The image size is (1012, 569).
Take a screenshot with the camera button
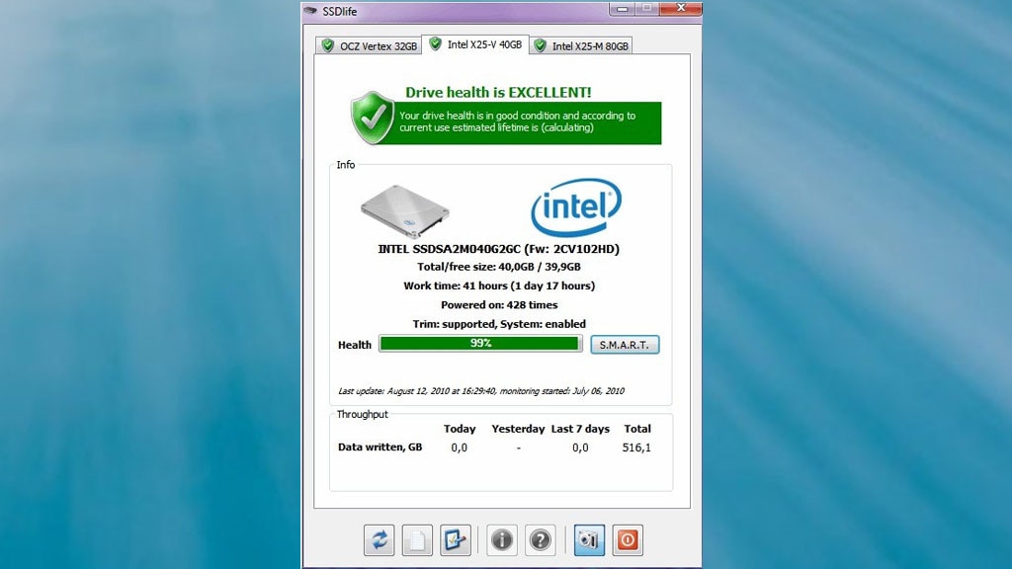(x=589, y=540)
